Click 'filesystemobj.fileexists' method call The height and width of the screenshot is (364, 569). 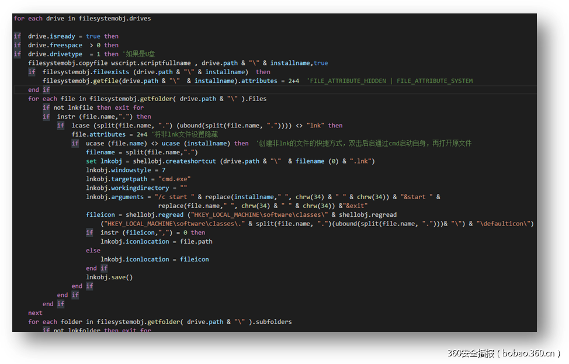click(86, 72)
